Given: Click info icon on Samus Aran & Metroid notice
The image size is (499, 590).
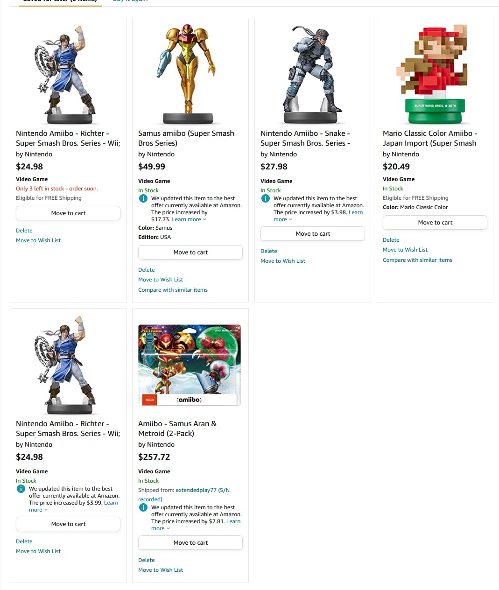Looking at the screenshot, I should (143, 507).
